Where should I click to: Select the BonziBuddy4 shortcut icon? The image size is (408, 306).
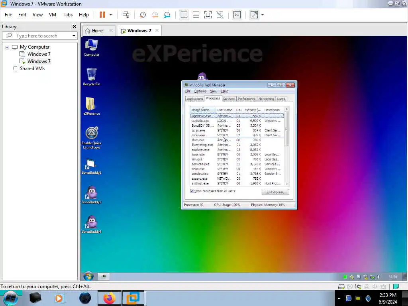pos(92,224)
